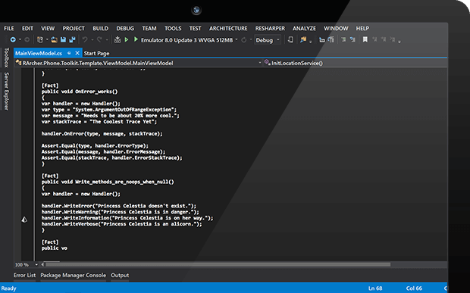Click the Increase indent icon
This screenshot has width=470, height=293.
click(352, 39)
